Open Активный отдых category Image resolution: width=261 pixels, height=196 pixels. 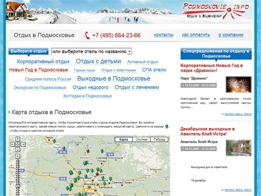pyautogui.click(x=143, y=62)
